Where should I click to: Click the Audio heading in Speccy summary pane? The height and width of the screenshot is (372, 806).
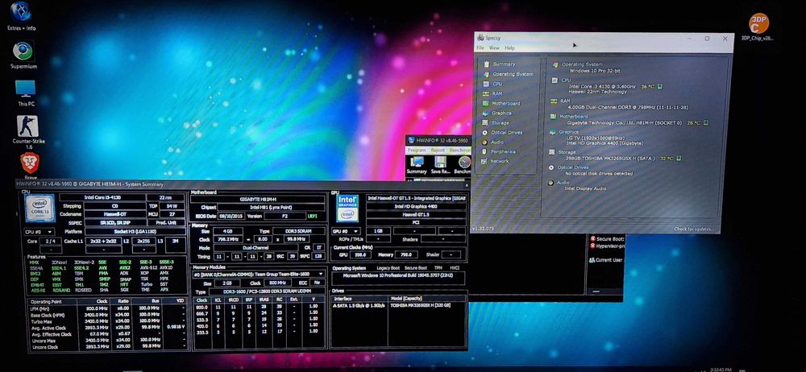(x=563, y=183)
